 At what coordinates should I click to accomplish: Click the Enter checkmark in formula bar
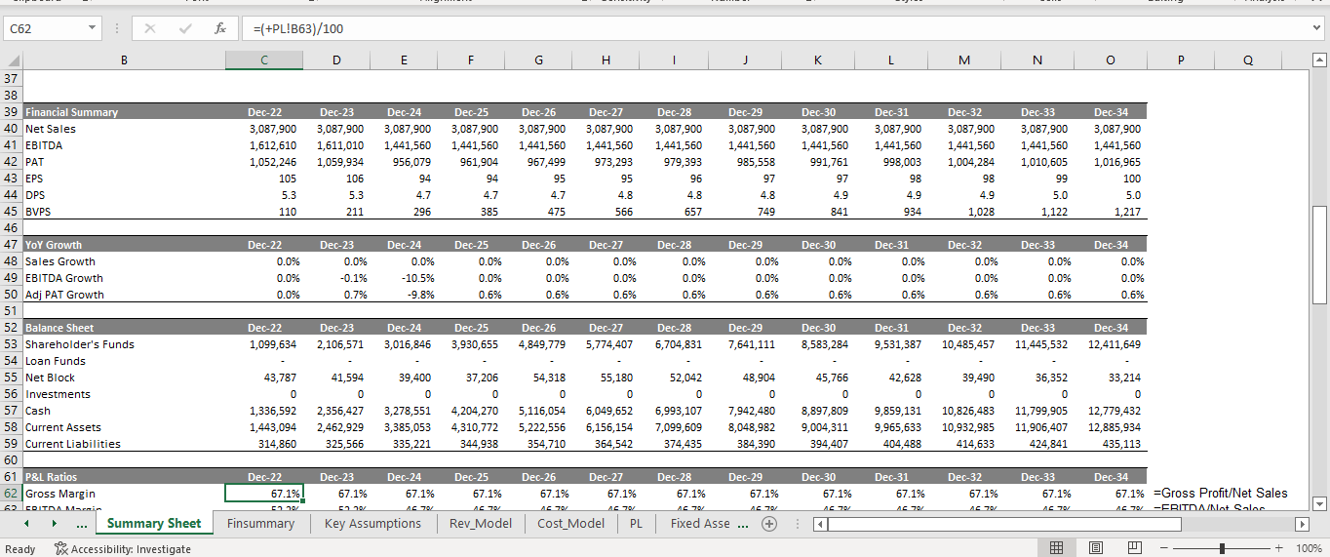click(185, 29)
